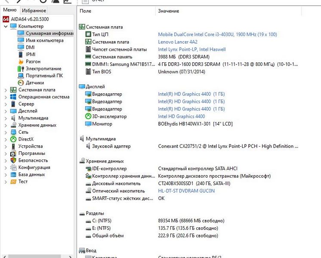The image size is (321, 258).
Task: Select the Электропитание battery icon
Action: (x=21, y=69)
